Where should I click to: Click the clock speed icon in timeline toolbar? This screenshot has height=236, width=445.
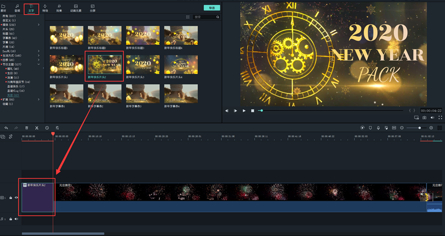coord(47,128)
